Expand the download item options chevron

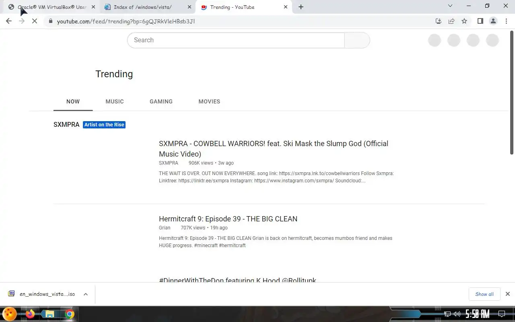pos(86,294)
